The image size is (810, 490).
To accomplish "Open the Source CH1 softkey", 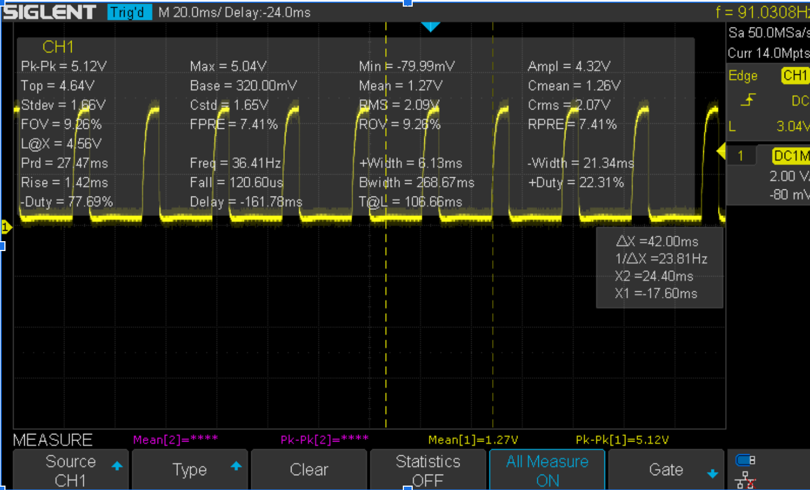I will [x=71, y=470].
